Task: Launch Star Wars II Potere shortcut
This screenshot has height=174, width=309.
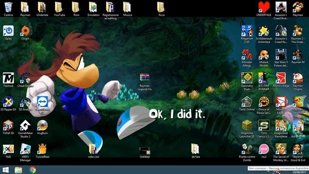Action: point(281,55)
